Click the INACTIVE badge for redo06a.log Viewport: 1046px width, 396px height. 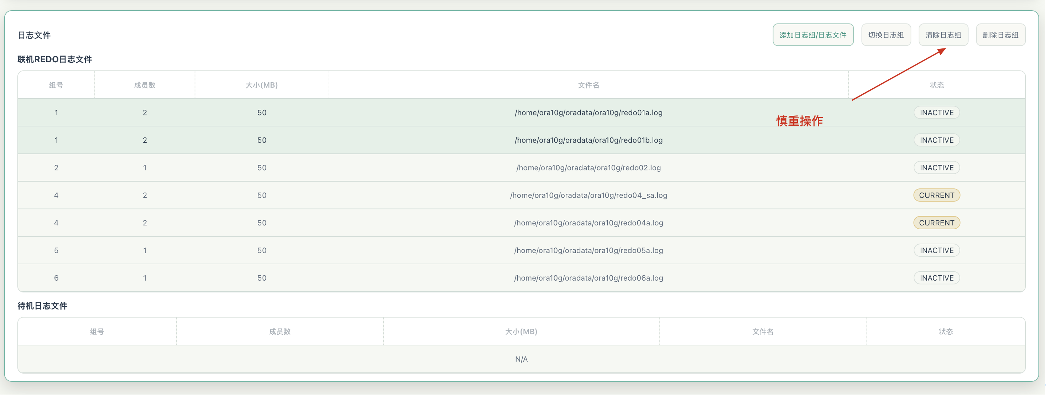pos(936,278)
